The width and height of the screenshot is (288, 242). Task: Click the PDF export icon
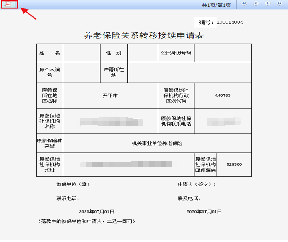click(8, 4)
